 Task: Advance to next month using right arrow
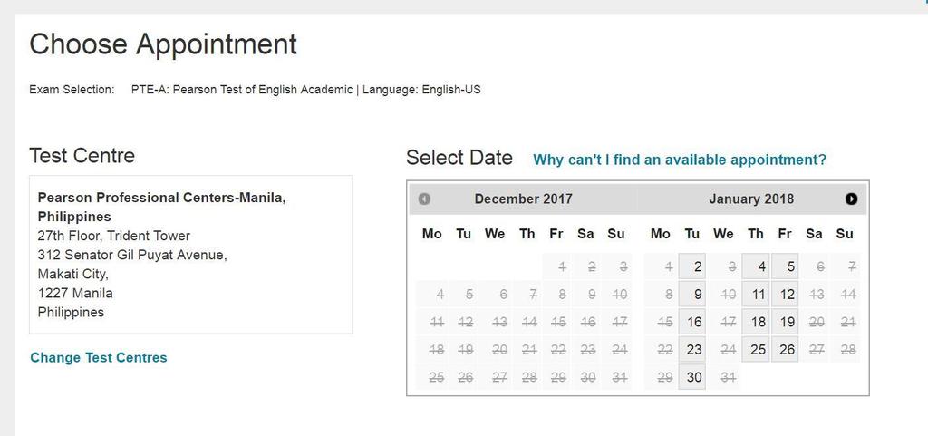pyautogui.click(x=851, y=199)
